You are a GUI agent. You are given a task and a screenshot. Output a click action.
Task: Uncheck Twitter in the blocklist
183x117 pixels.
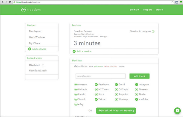point(96,99)
